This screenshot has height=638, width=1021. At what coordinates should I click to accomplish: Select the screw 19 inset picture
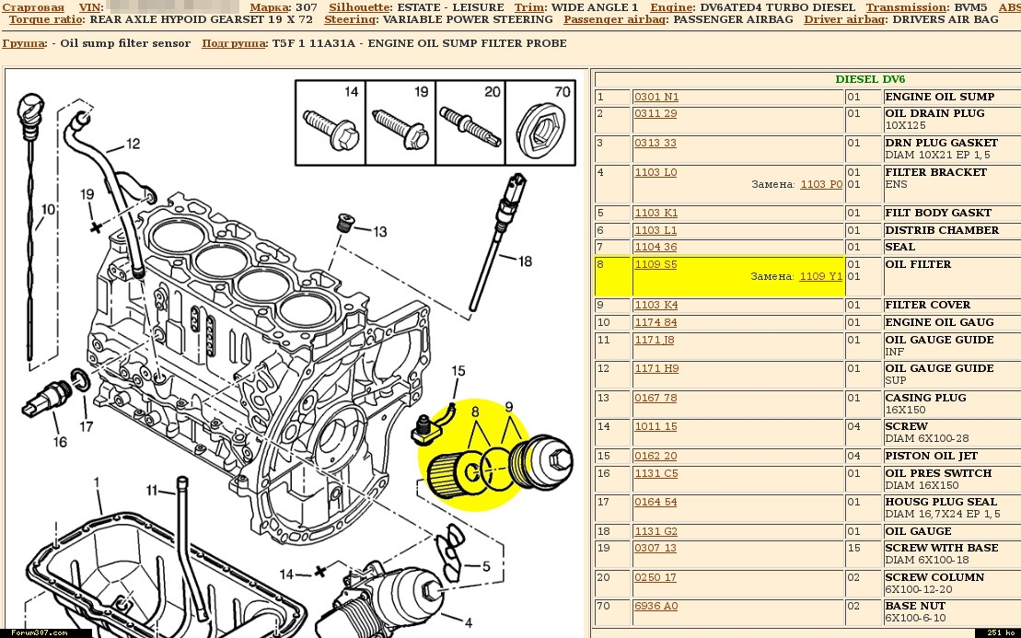pyautogui.click(x=400, y=123)
